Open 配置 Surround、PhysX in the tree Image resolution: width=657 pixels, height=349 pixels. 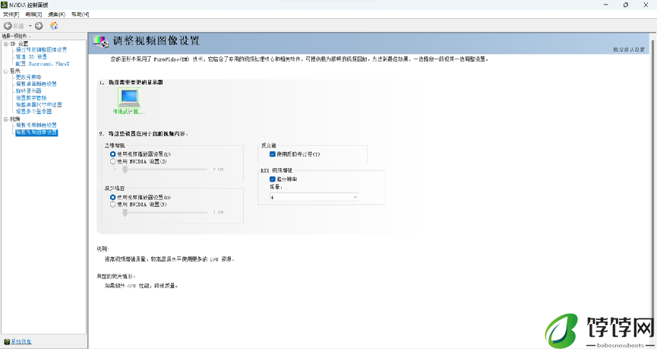click(43, 64)
